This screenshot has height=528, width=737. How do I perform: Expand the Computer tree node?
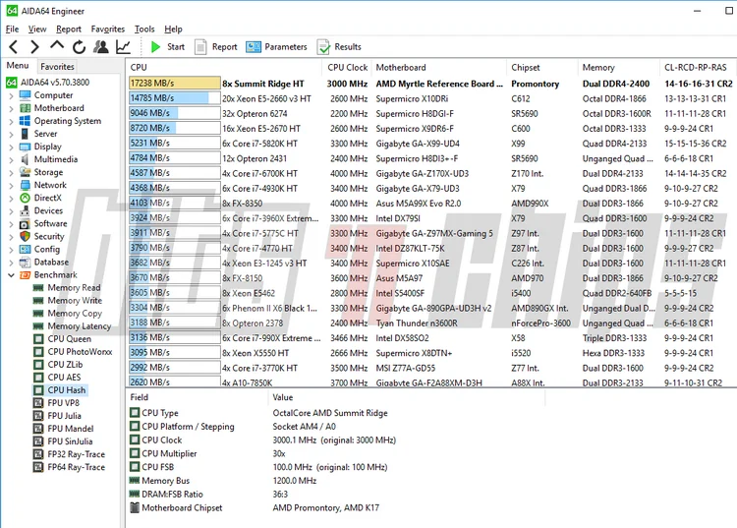coord(11,95)
